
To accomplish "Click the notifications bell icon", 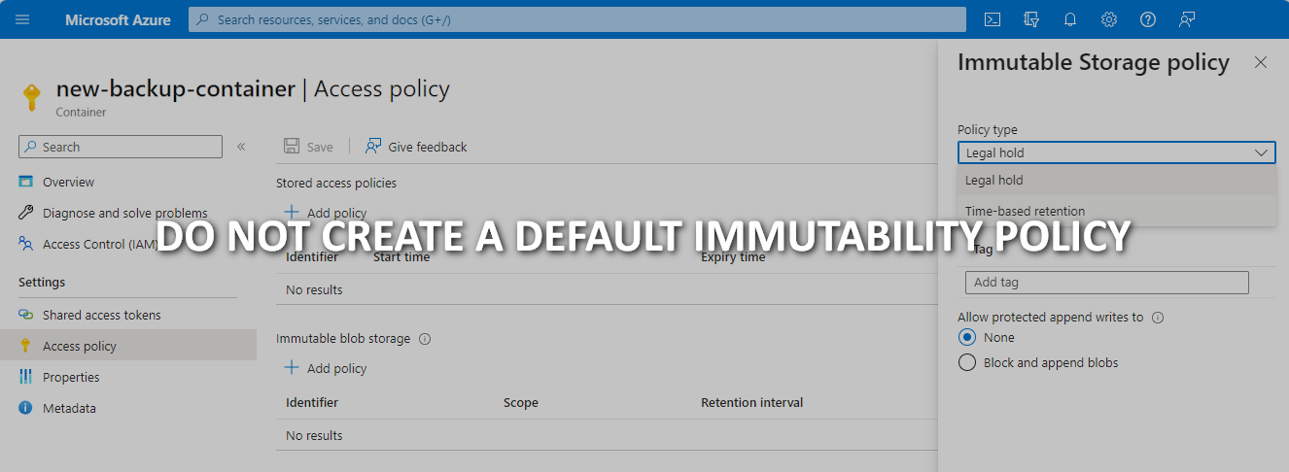I will click(x=1070, y=19).
